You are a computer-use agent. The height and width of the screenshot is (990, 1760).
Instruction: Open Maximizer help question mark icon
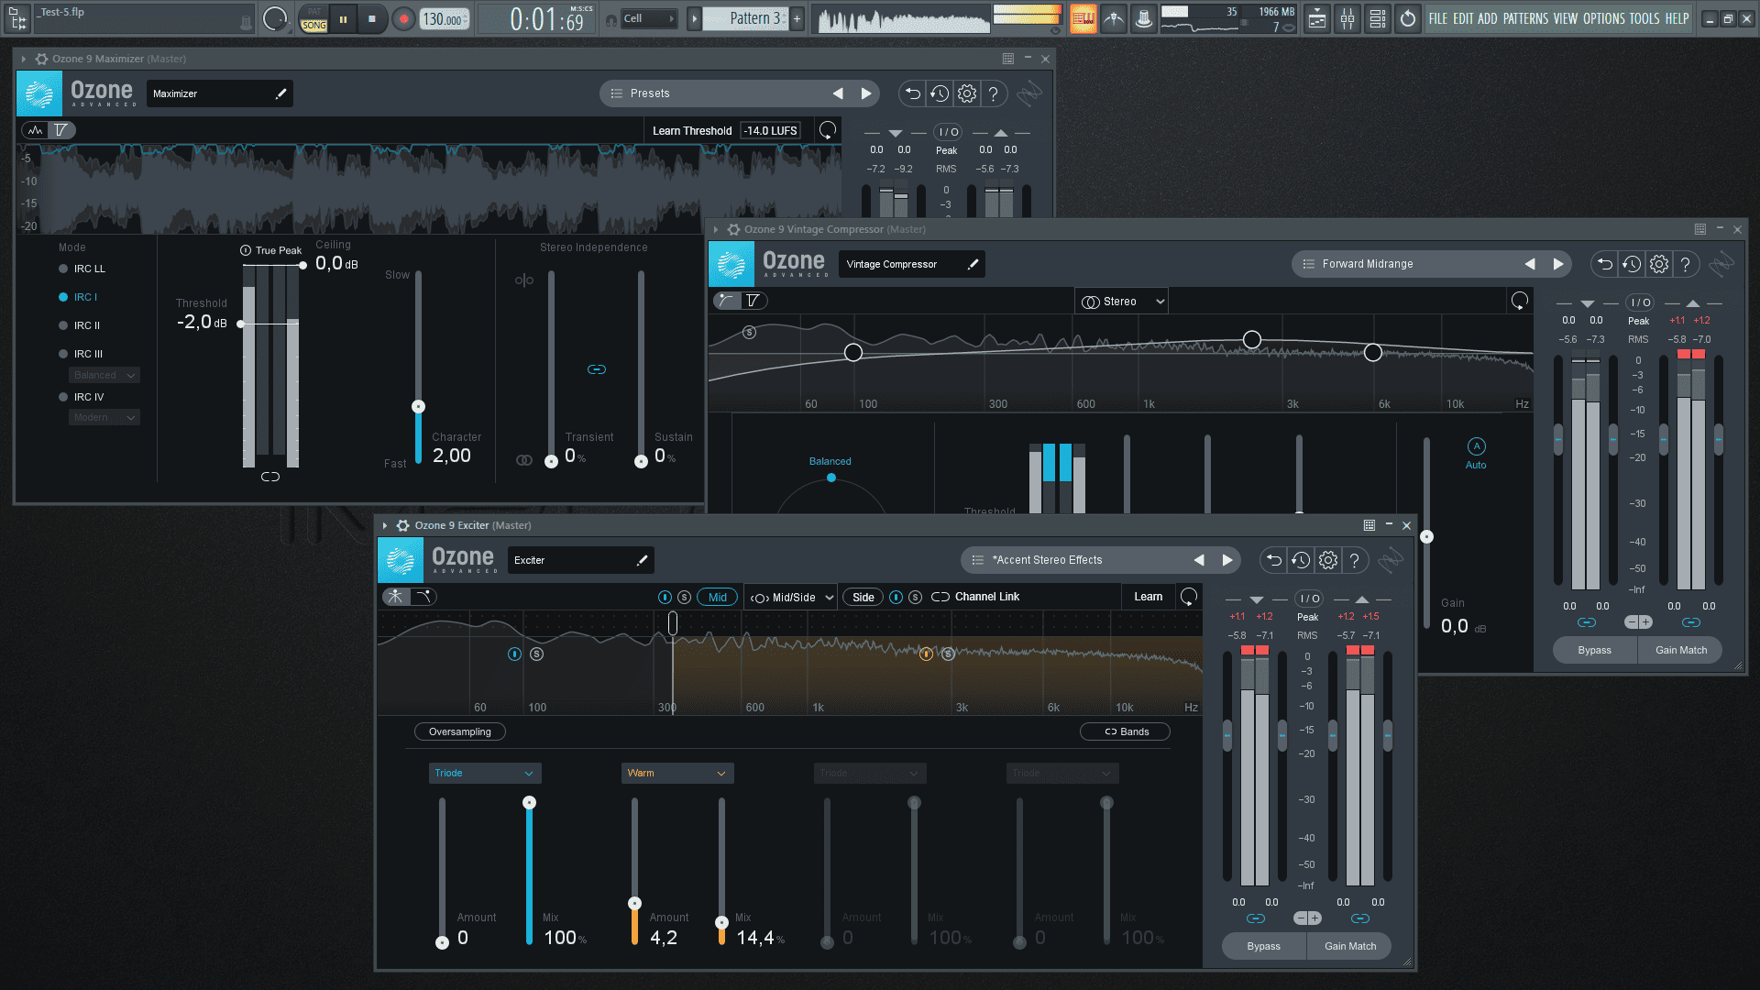(x=994, y=93)
